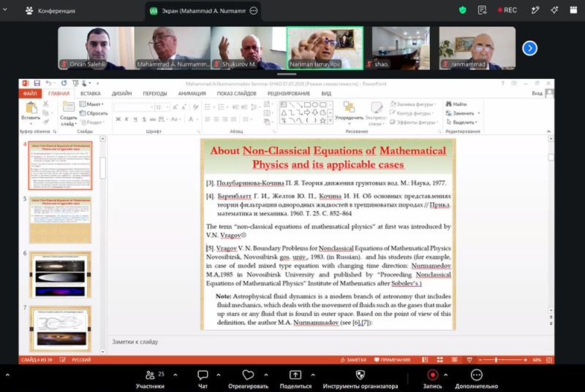This screenshot has width=585, height=392.
Task: Click the Поделиться share screen icon
Action: click(x=295, y=375)
